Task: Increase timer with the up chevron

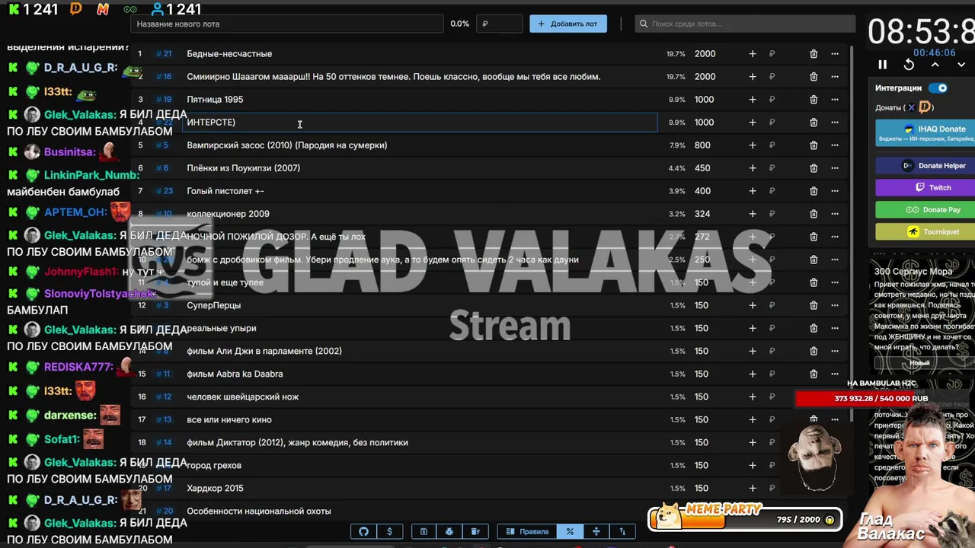Action: (x=935, y=65)
